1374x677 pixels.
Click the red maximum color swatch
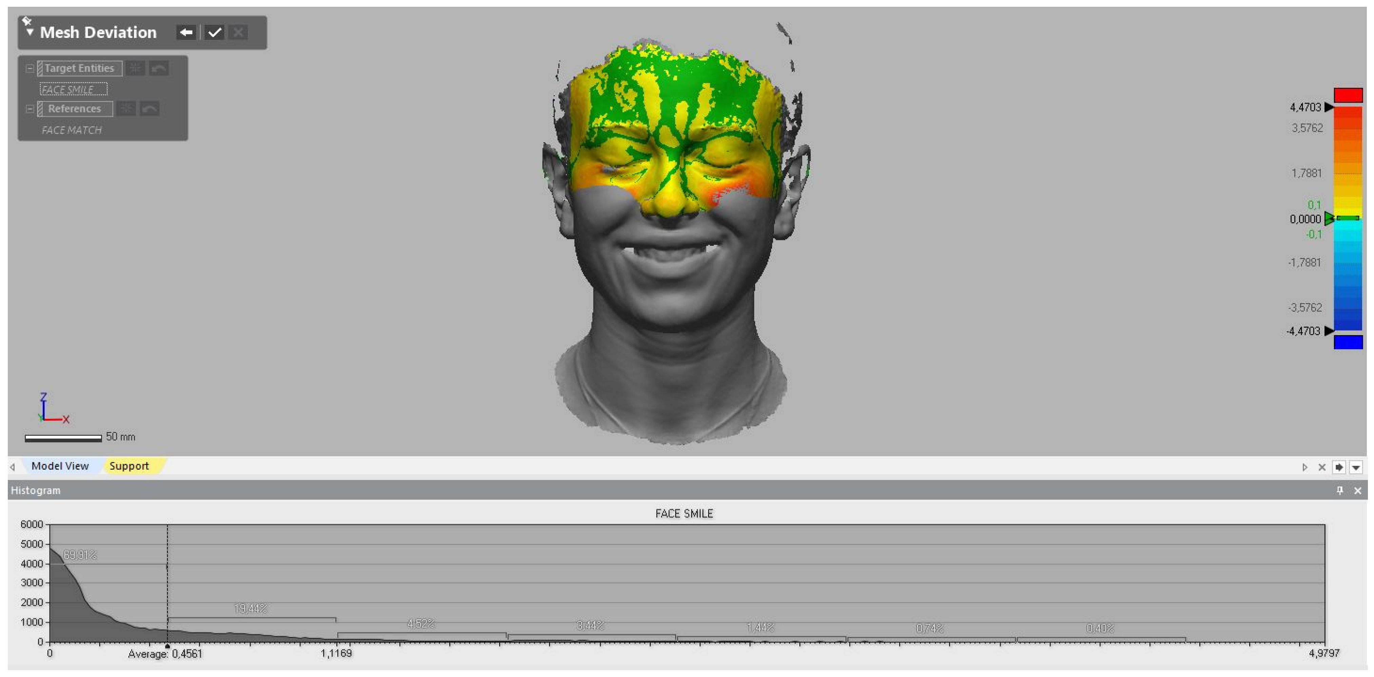point(1348,95)
